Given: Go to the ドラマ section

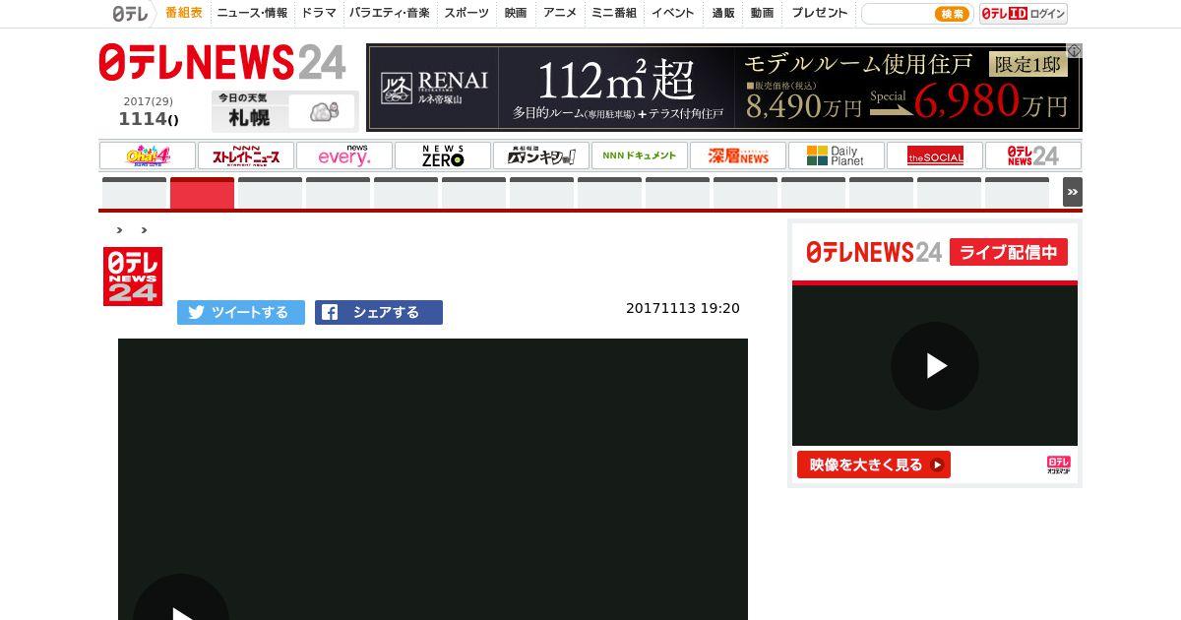Looking at the screenshot, I should (319, 13).
